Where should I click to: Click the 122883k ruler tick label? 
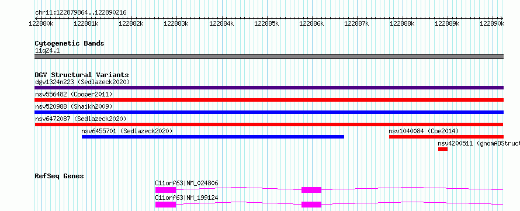point(176,23)
